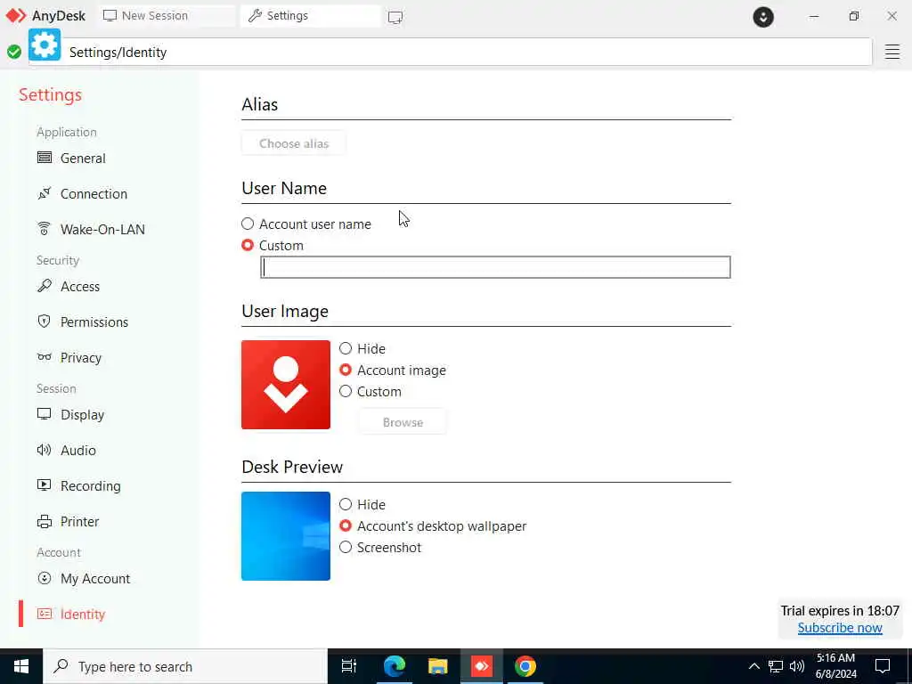Click the Settings/Identity address bar
This screenshot has height=684, width=912.
(x=467, y=52)
